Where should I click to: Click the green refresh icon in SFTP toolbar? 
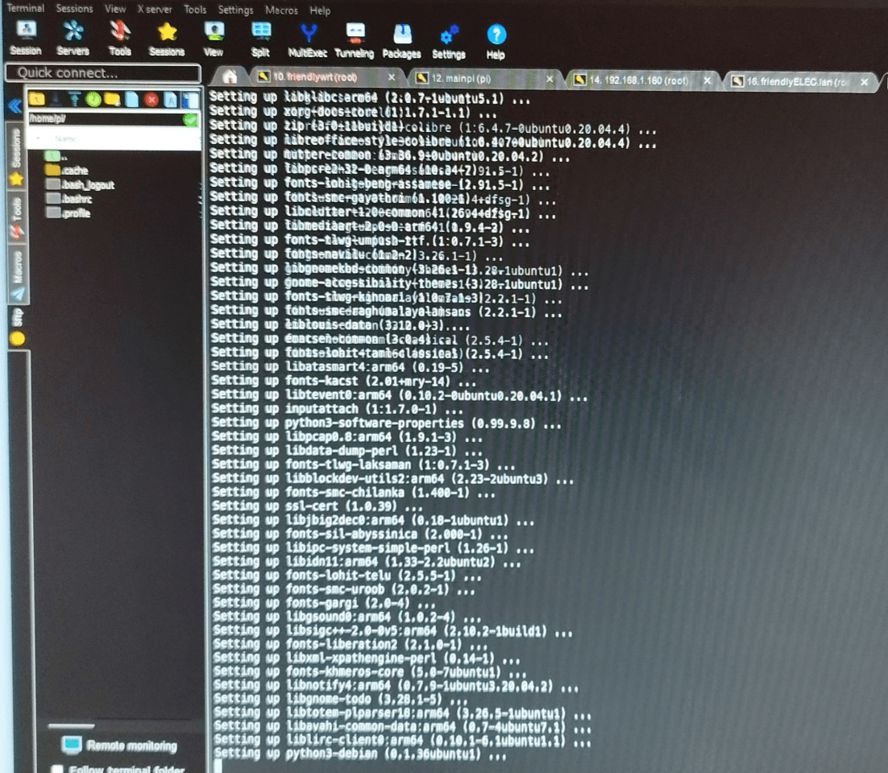click(93, 99)
